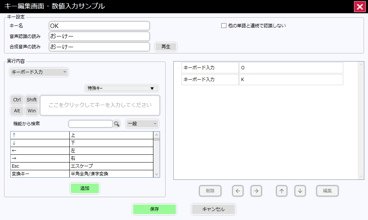The image size is (368, 220).
Task: Check 他の単語と連続で認識しない checkbox
Action: click(x=224, y=25)
